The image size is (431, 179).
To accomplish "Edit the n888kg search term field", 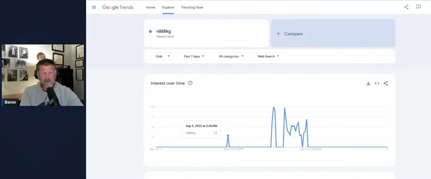I will pos(206,33).
